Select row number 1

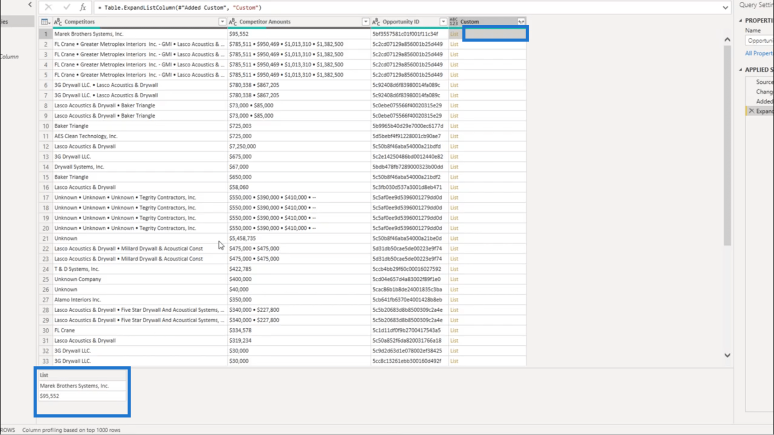click(x=46, y=34)
